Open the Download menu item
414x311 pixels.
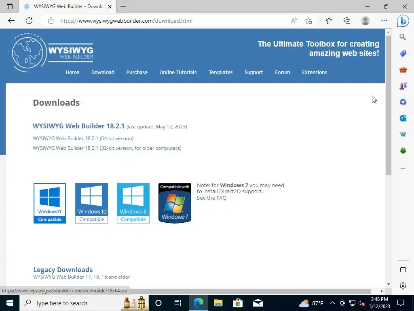click(103, 72)
